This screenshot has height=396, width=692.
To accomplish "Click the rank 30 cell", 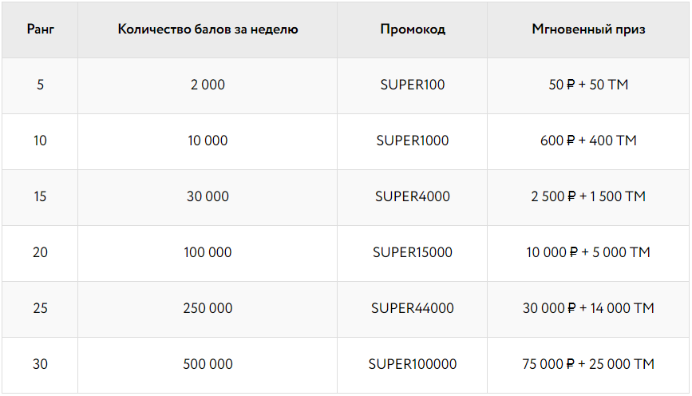I will pyautogui.click(x=40, y=364).
